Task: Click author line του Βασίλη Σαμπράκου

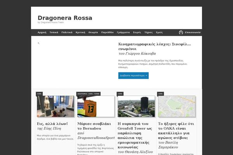Action: tap(168, 145)
